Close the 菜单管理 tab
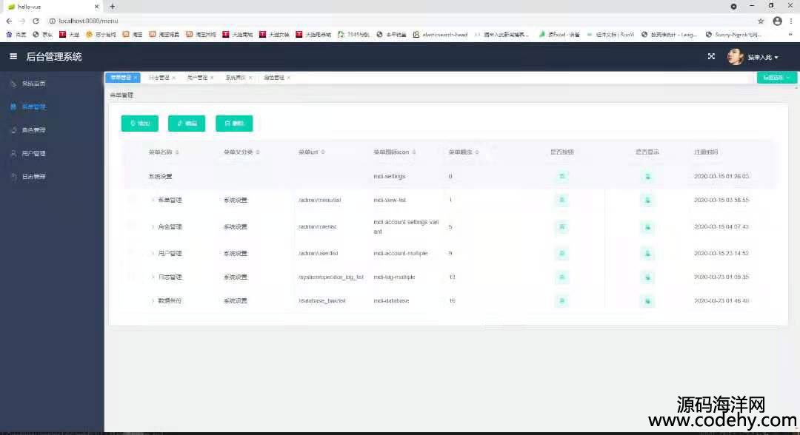 (136, 78)
